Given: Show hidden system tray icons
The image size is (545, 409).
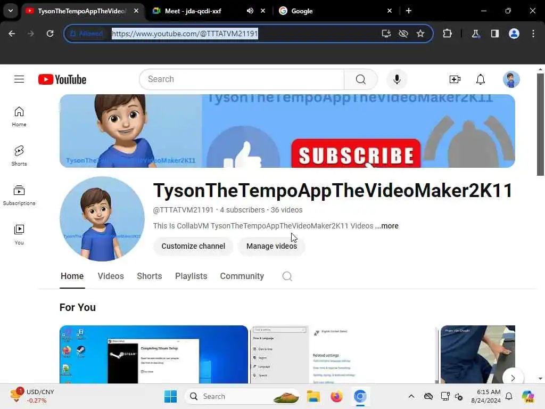Looking at the screenshot, I should pos(411,396).
